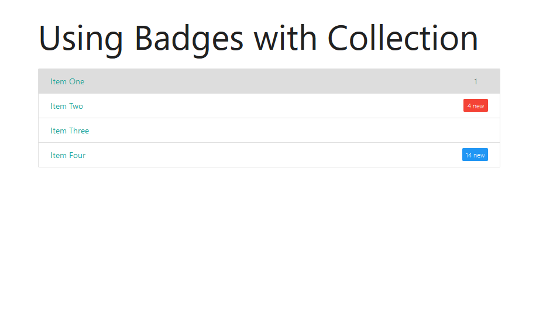Open the "Item Four" link
The height and width of the screenshot is (329, 536).
click(x=68, y=155)
